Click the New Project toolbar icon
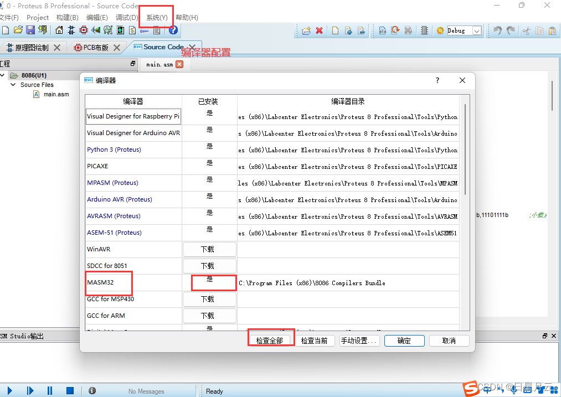 [6, 30]
